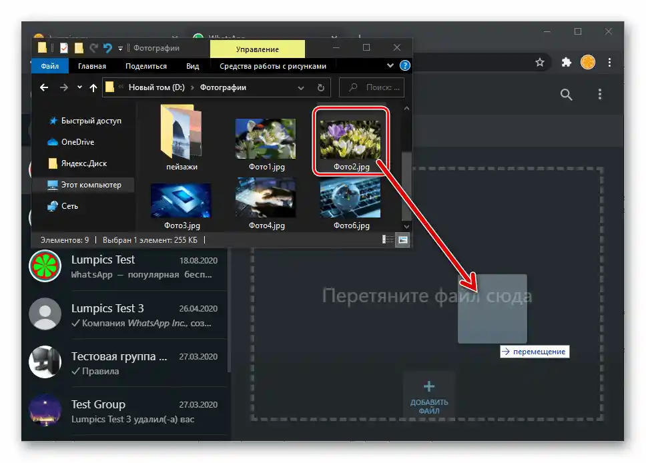
Task: Click Элементов: 9 status text
Action: coord(65,240)
